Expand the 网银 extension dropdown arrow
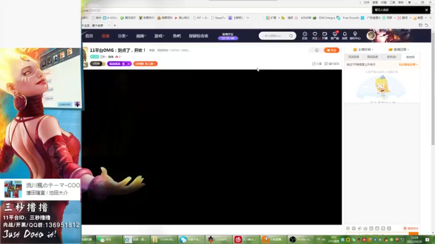The image size is (435, 244). coord(395,18)
